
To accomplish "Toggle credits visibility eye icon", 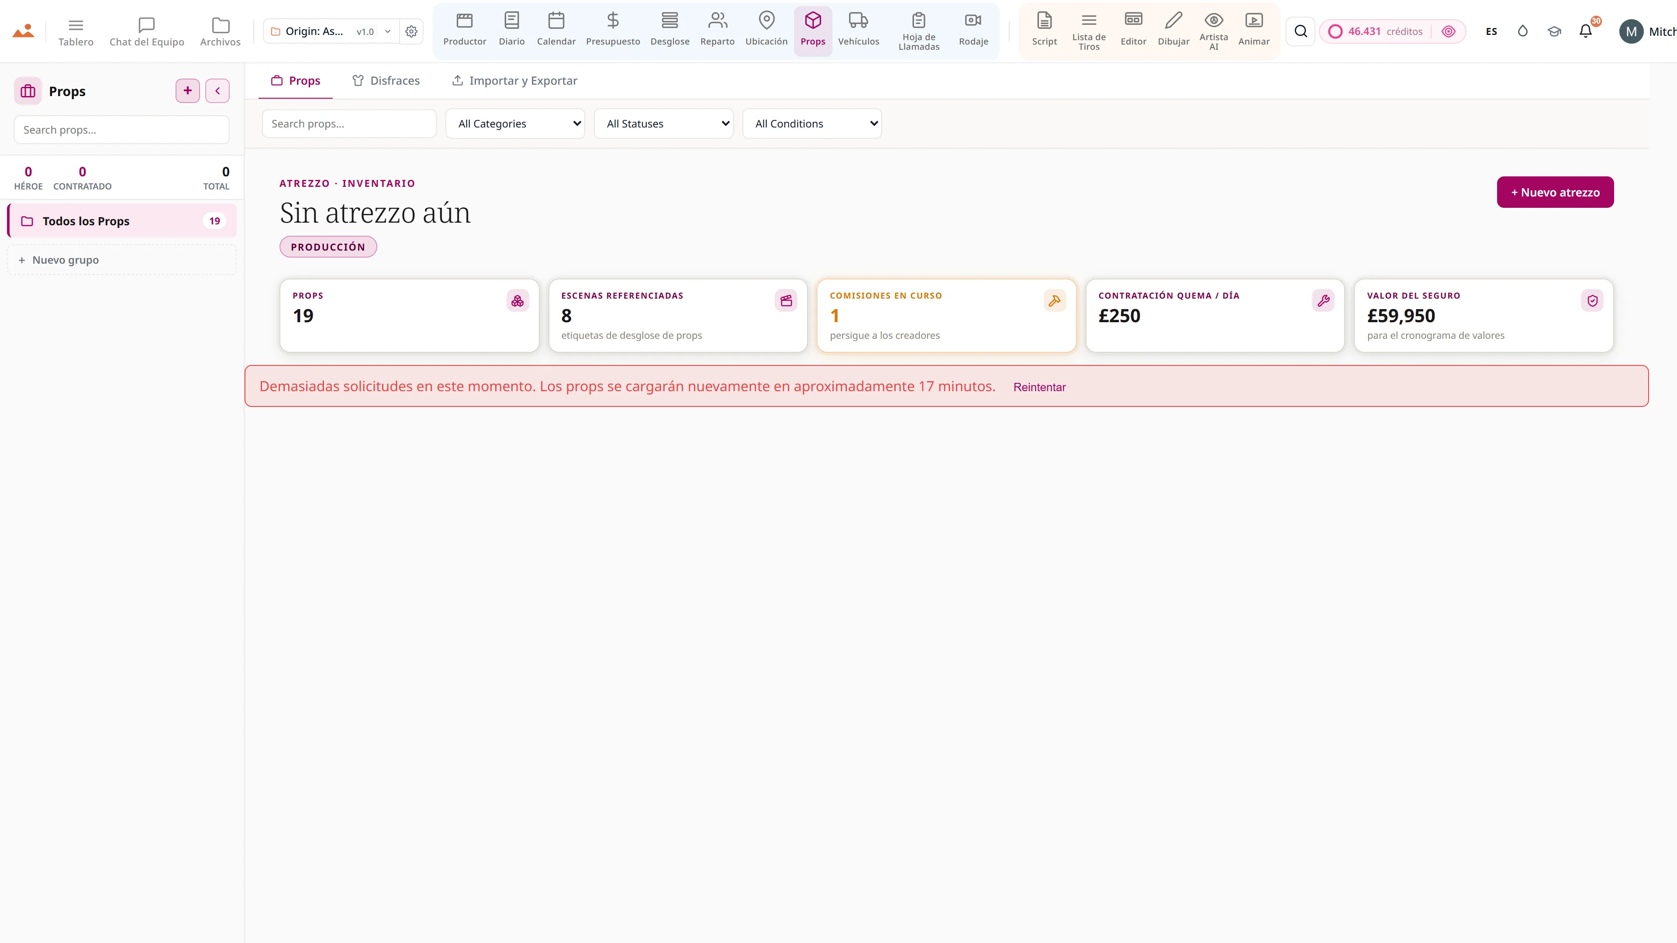I will pos(1448,31).
